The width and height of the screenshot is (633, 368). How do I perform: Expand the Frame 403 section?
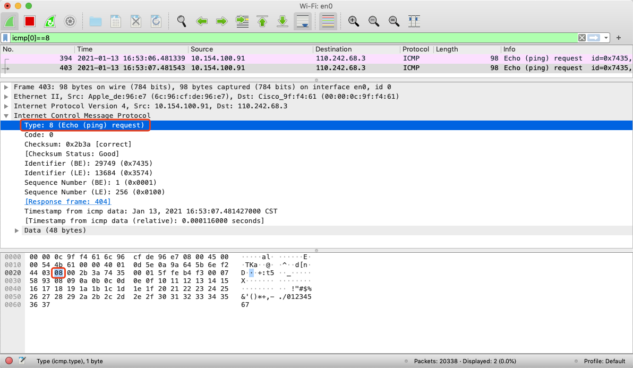[x=6, y=87]
